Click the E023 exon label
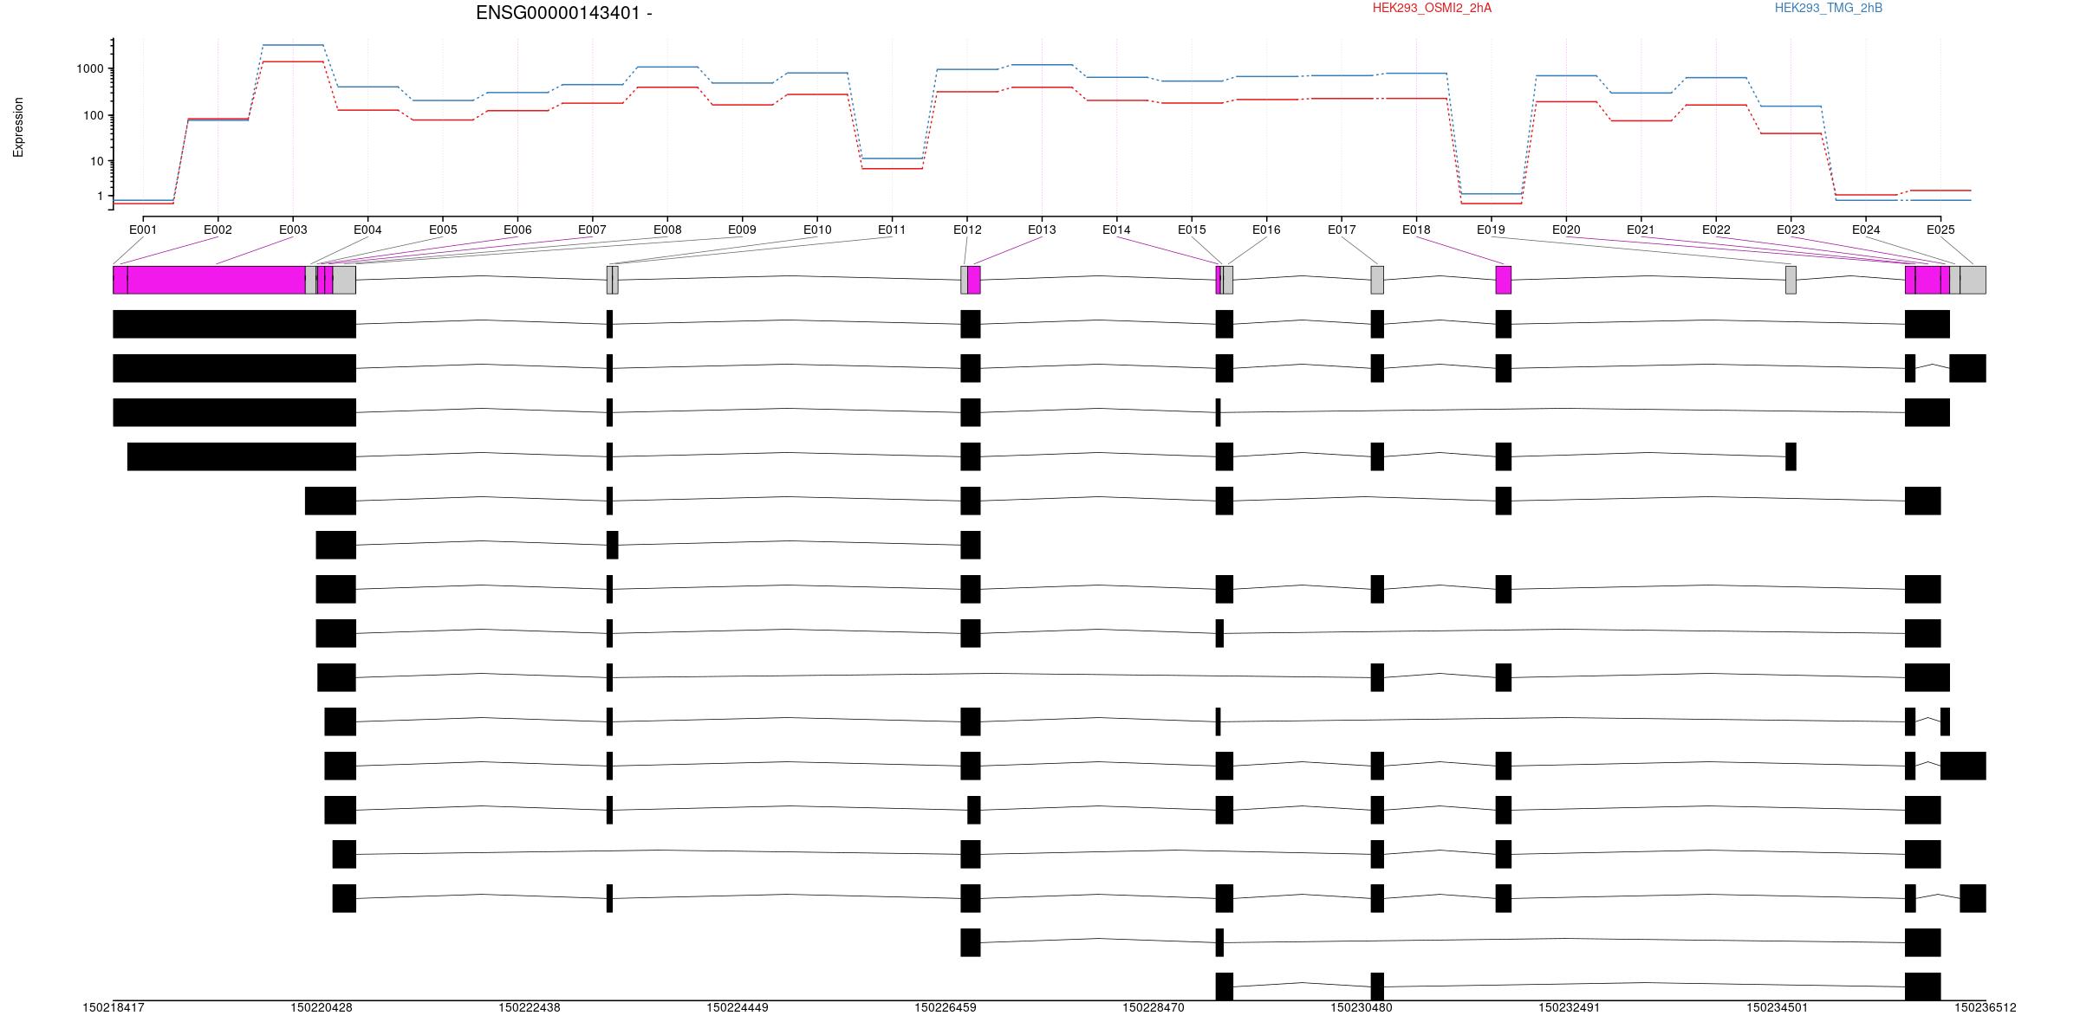 (x=1791, y=230)
